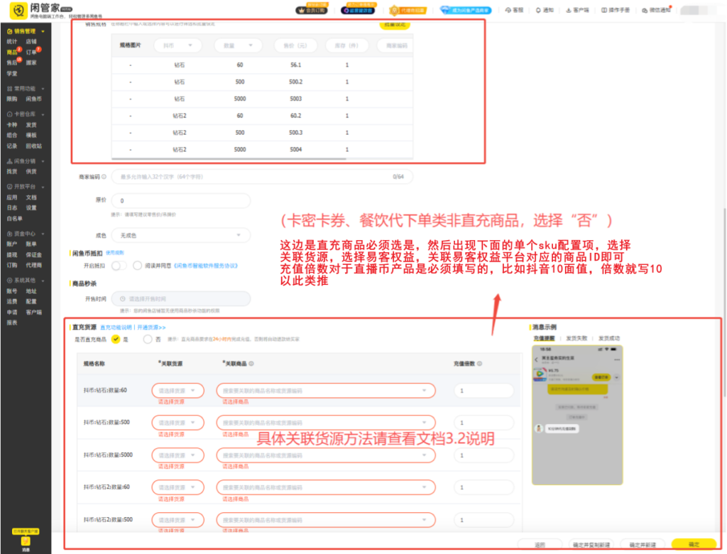Open 闲鱼币 in the sidebar
This screenshot has height=554, width=727.
pyautogui.click(x=34, y=99)
